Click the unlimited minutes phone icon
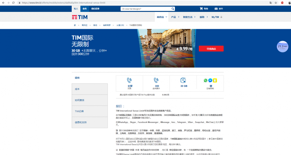291x155 pixels. 129,80
